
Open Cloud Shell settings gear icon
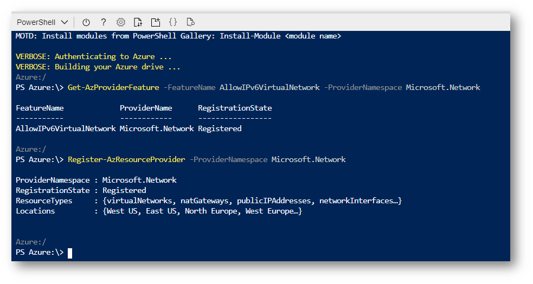[x=121, y=22]
